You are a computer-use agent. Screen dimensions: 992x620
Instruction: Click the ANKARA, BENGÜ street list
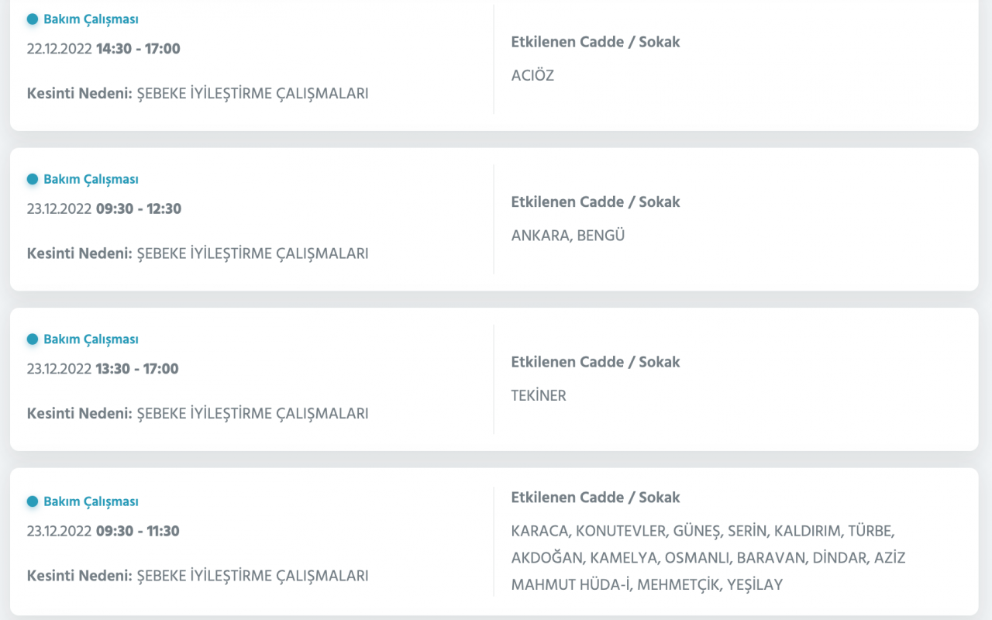pyautogui.click(x=567, y=236)
